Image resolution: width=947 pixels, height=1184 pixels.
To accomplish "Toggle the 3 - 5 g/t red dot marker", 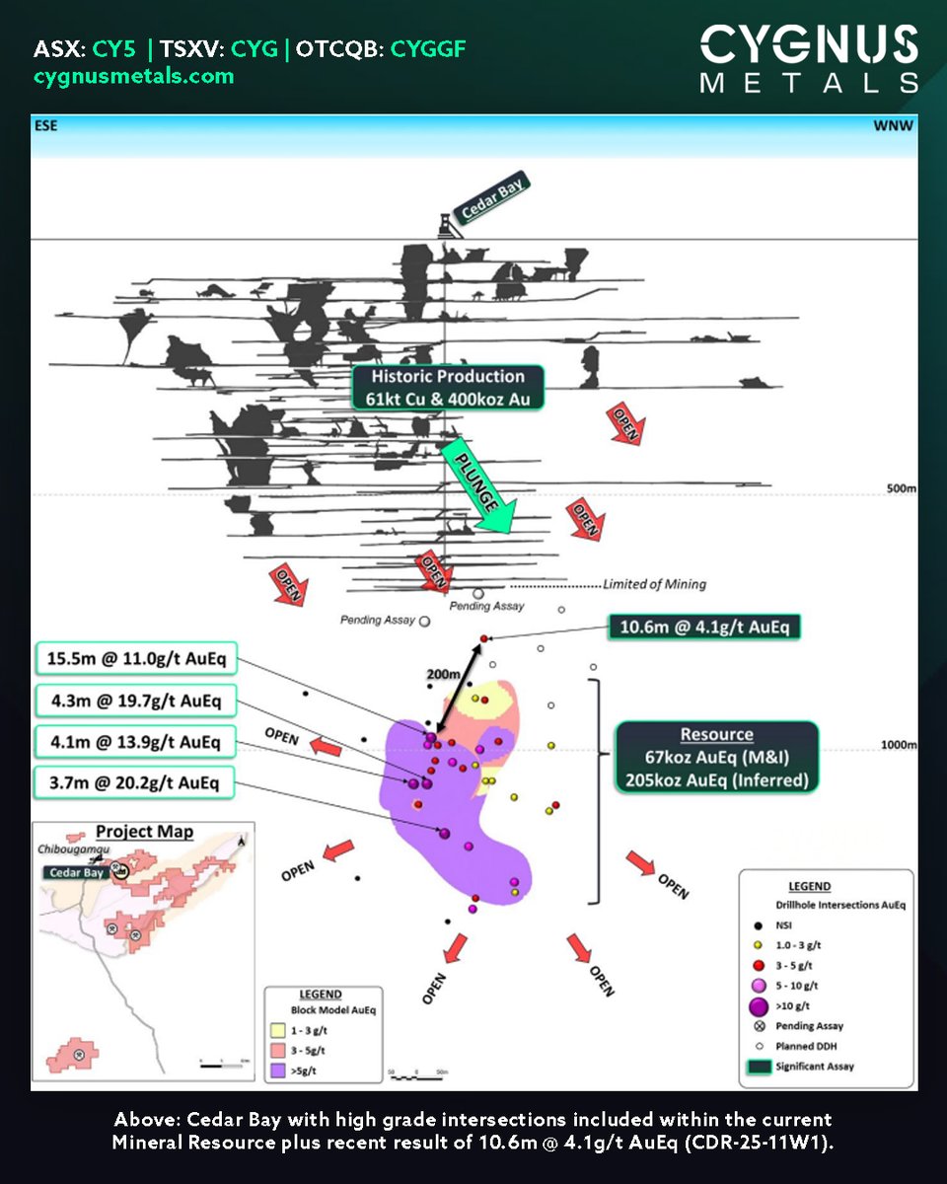I will point(759,965).
